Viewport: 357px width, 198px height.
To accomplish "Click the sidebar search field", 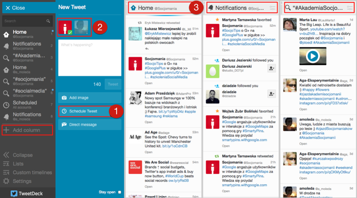I will pyautogui.click(x=27, y=21).
